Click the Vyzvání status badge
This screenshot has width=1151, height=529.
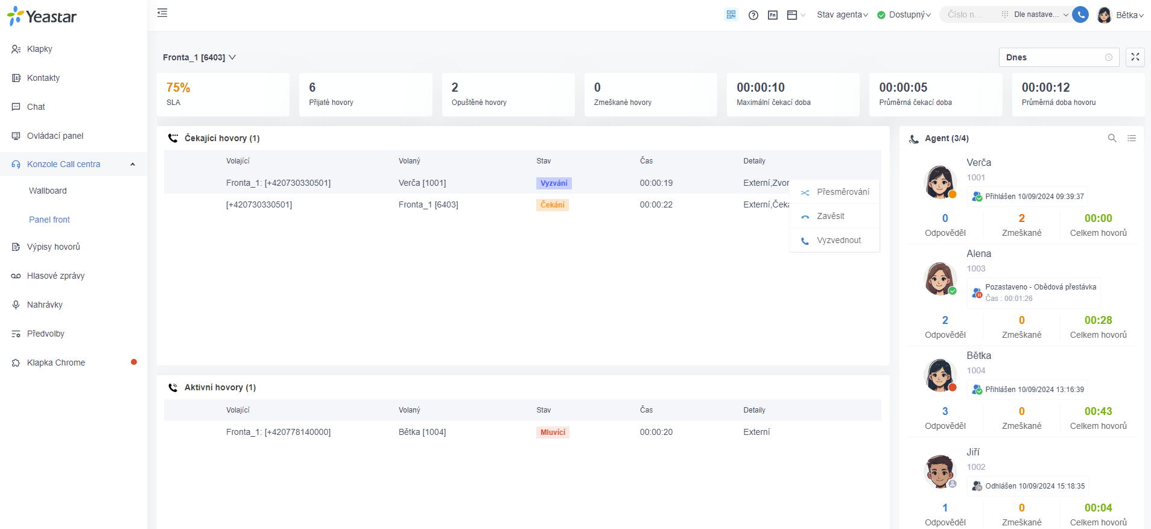(554, 183)
